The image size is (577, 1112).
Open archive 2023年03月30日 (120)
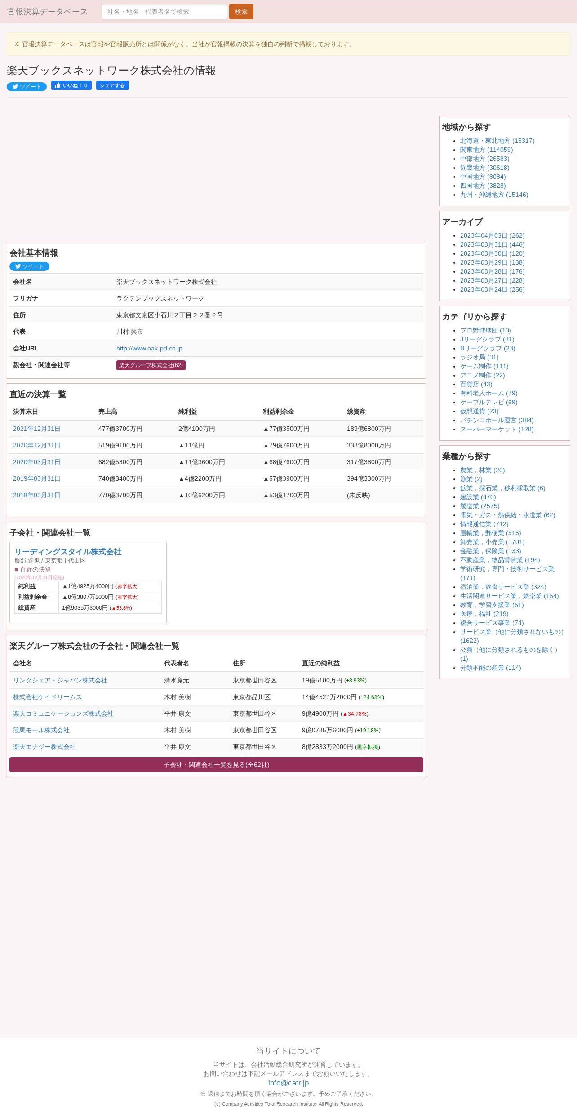[492, 253]
